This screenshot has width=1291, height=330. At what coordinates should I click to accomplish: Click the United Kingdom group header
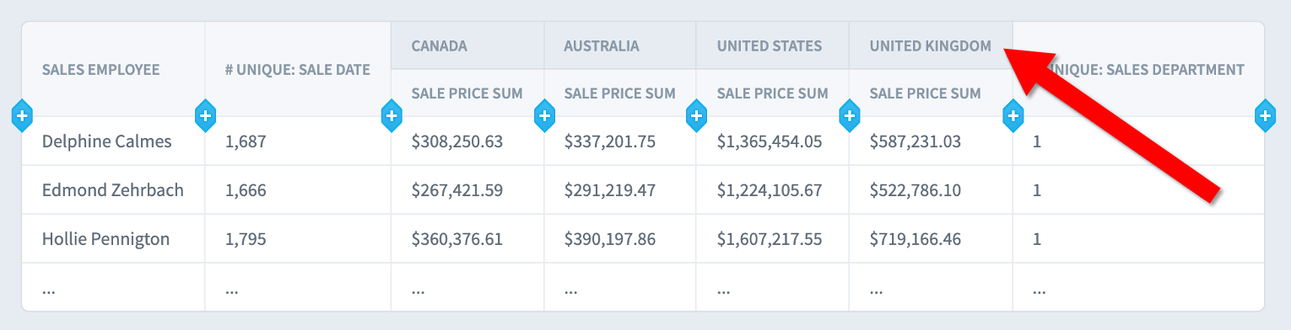point(931,45)
